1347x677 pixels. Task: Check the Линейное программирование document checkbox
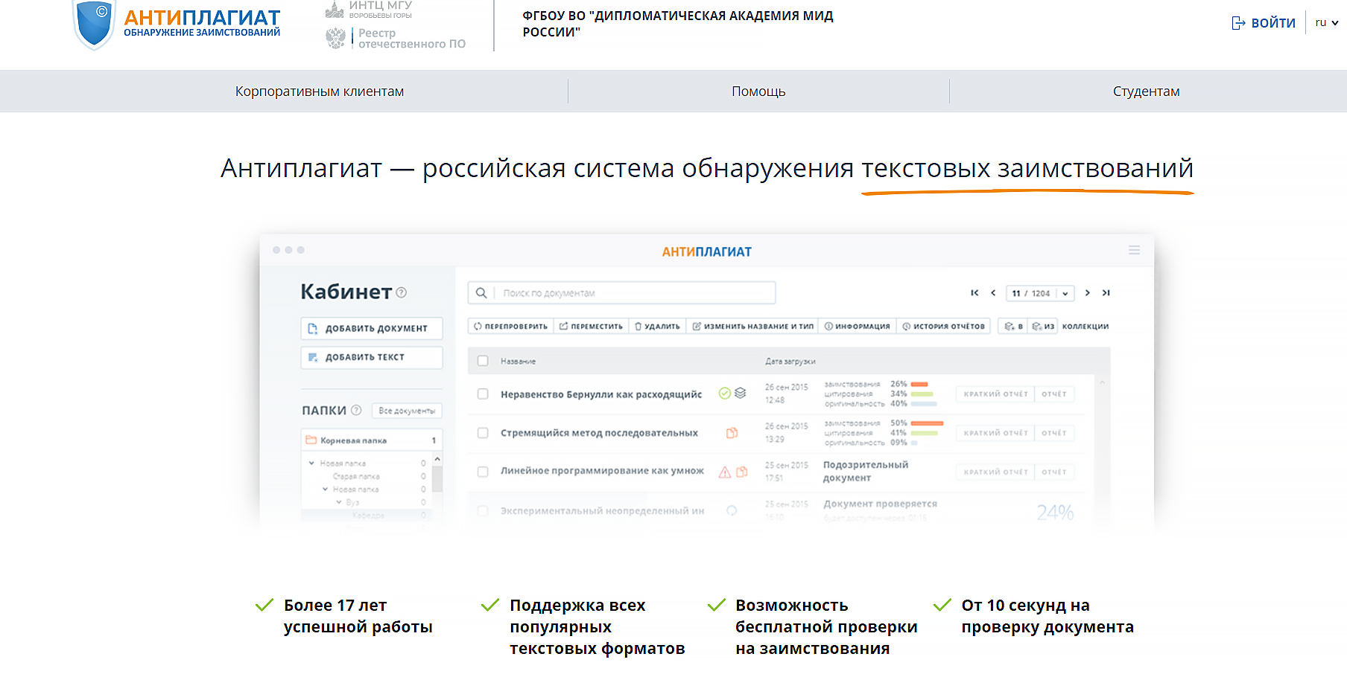[x=483, y=472]
